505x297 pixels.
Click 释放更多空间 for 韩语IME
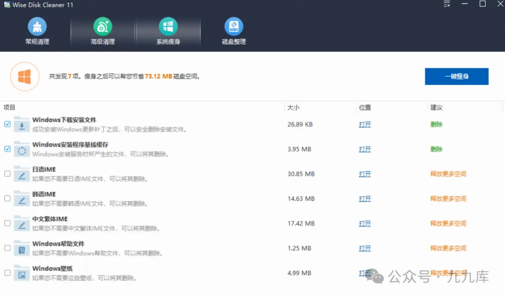449,199
